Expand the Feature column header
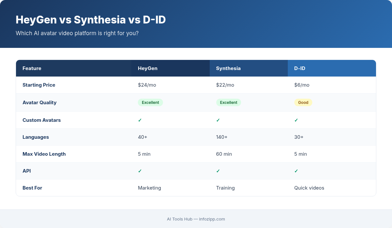Viewport: 392px width, 228px height. coord(32,68)
